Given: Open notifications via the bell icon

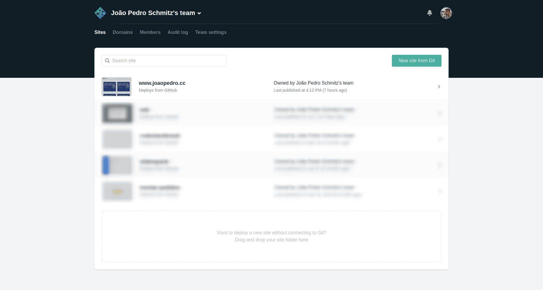Looking at the screenshot, I should (430, 13).
